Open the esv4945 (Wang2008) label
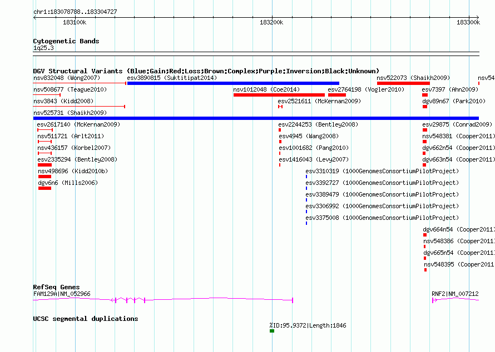The height and width of the screenshot is (352, 495). point(309,136)
